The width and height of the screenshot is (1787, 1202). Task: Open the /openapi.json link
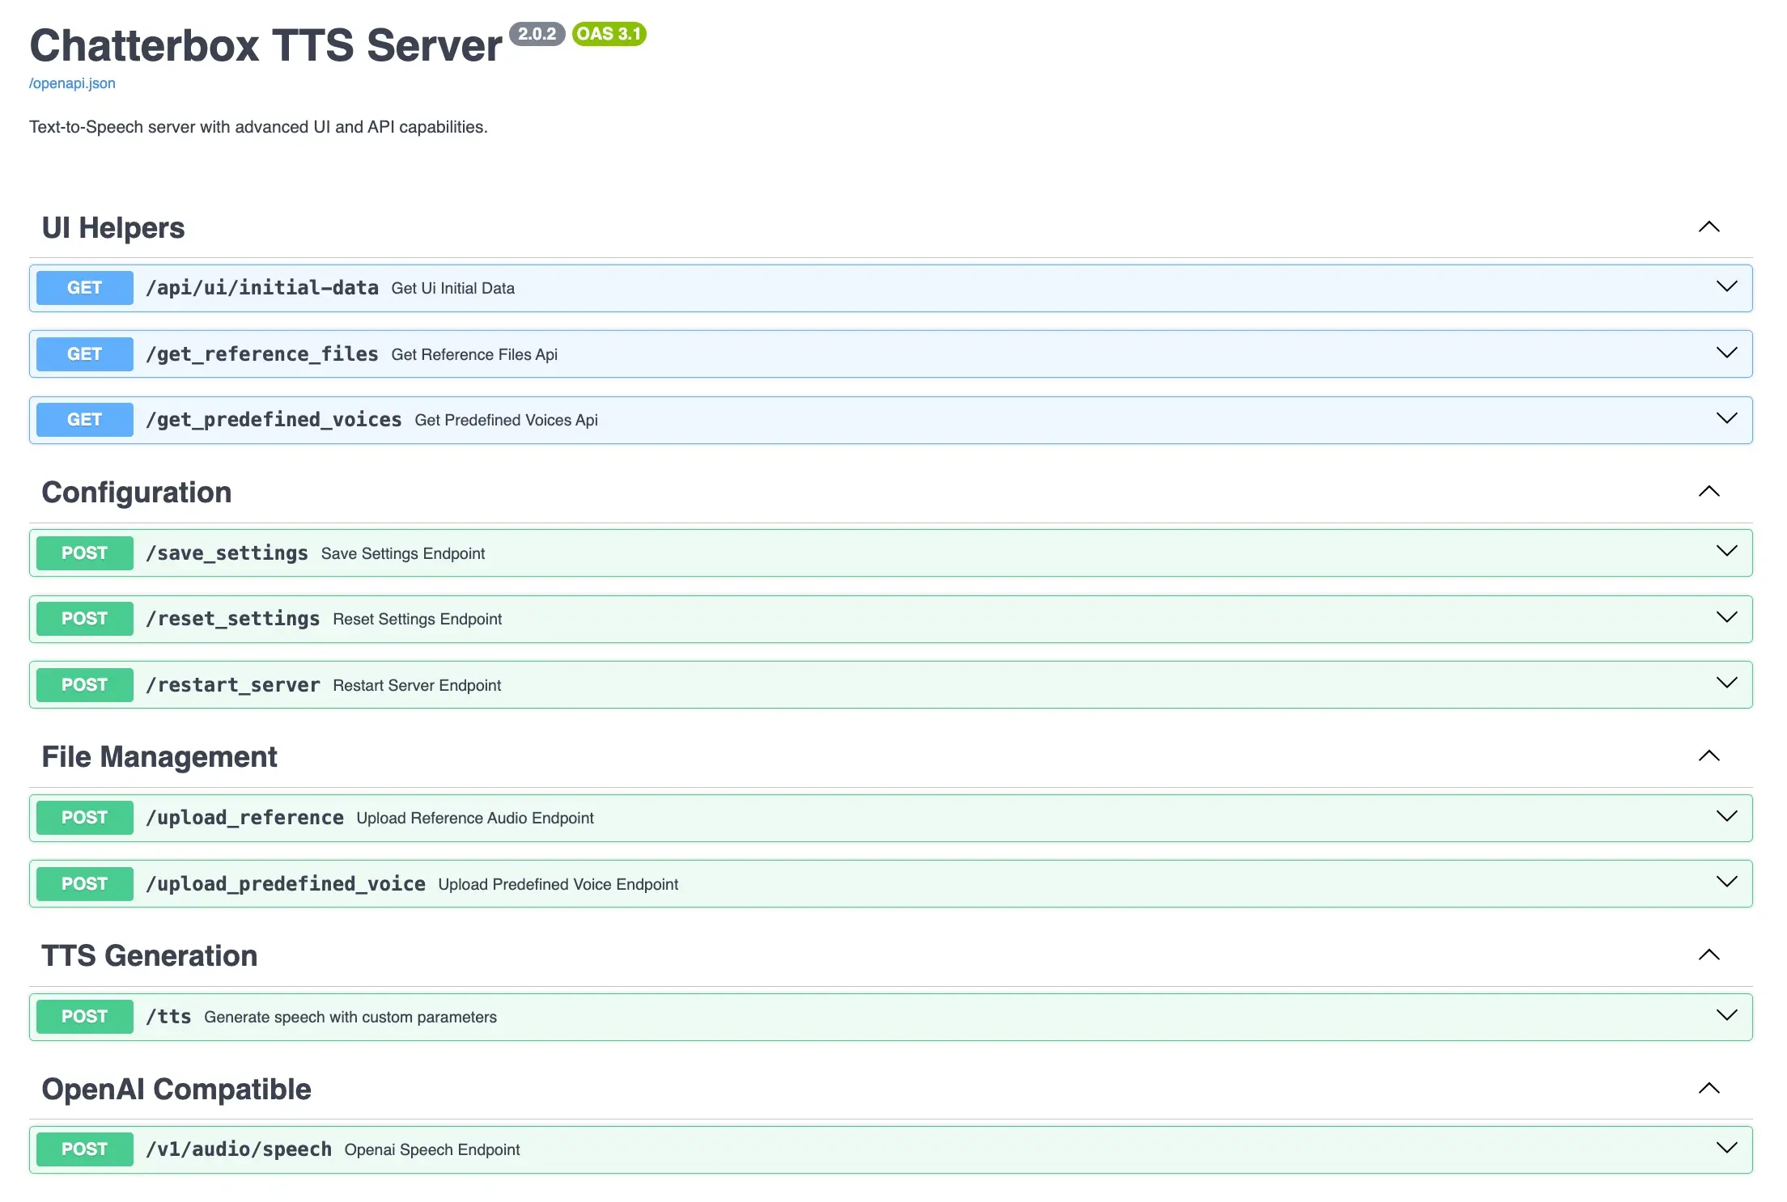(x=72, y=83)
